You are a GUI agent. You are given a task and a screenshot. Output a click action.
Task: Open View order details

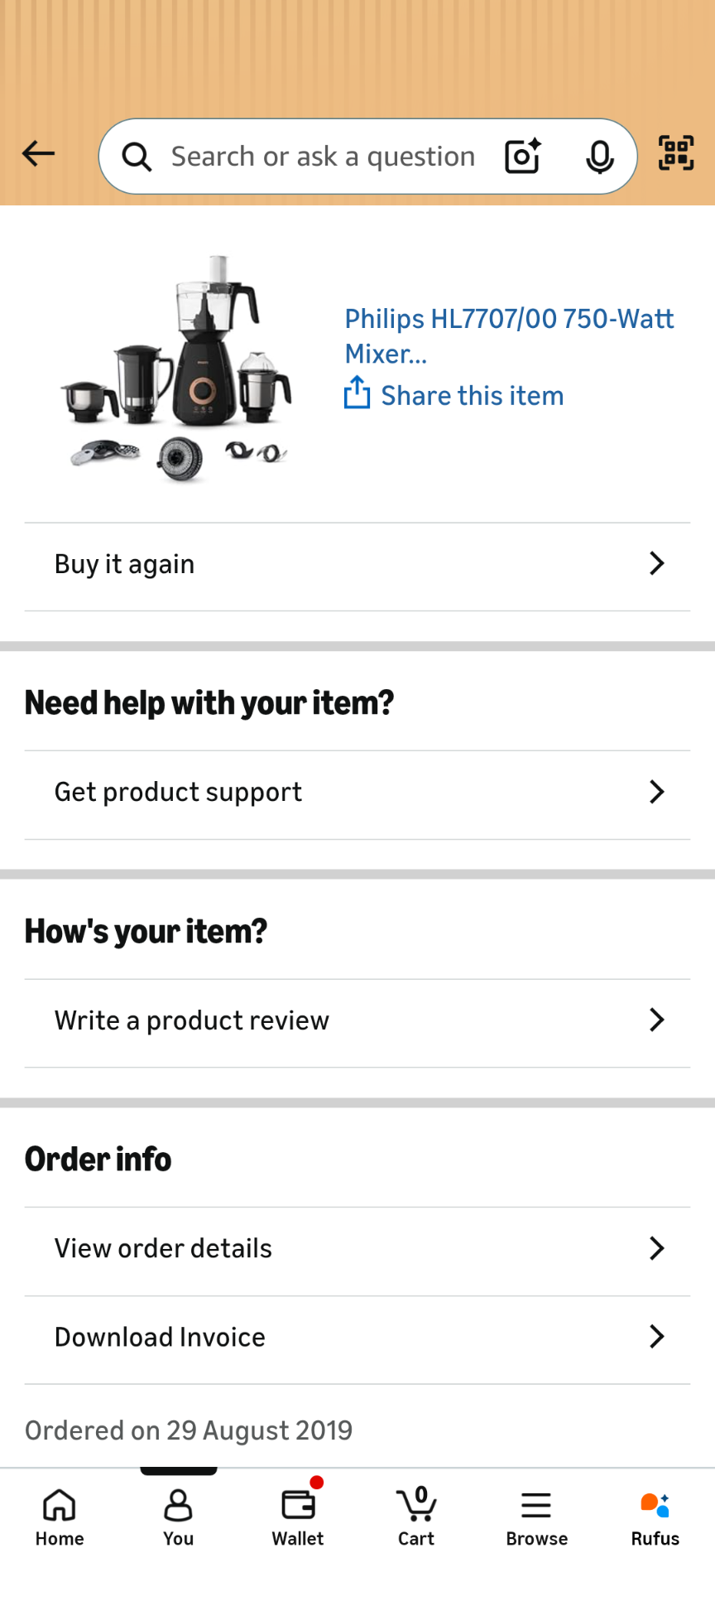[357, 1248]
